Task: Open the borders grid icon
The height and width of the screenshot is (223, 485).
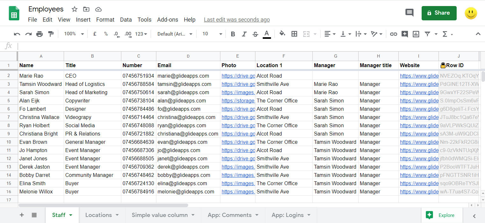Action: coord(294,34)
